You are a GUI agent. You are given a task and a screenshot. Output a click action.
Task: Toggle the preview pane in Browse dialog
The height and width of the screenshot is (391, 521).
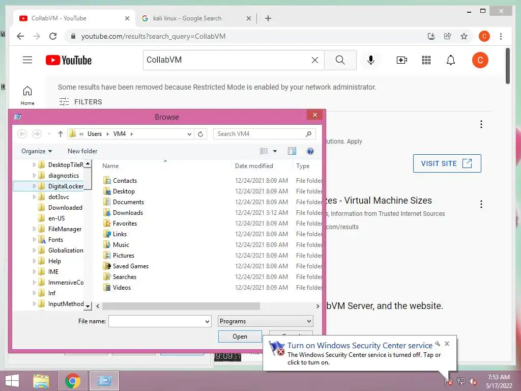point(292,151)
